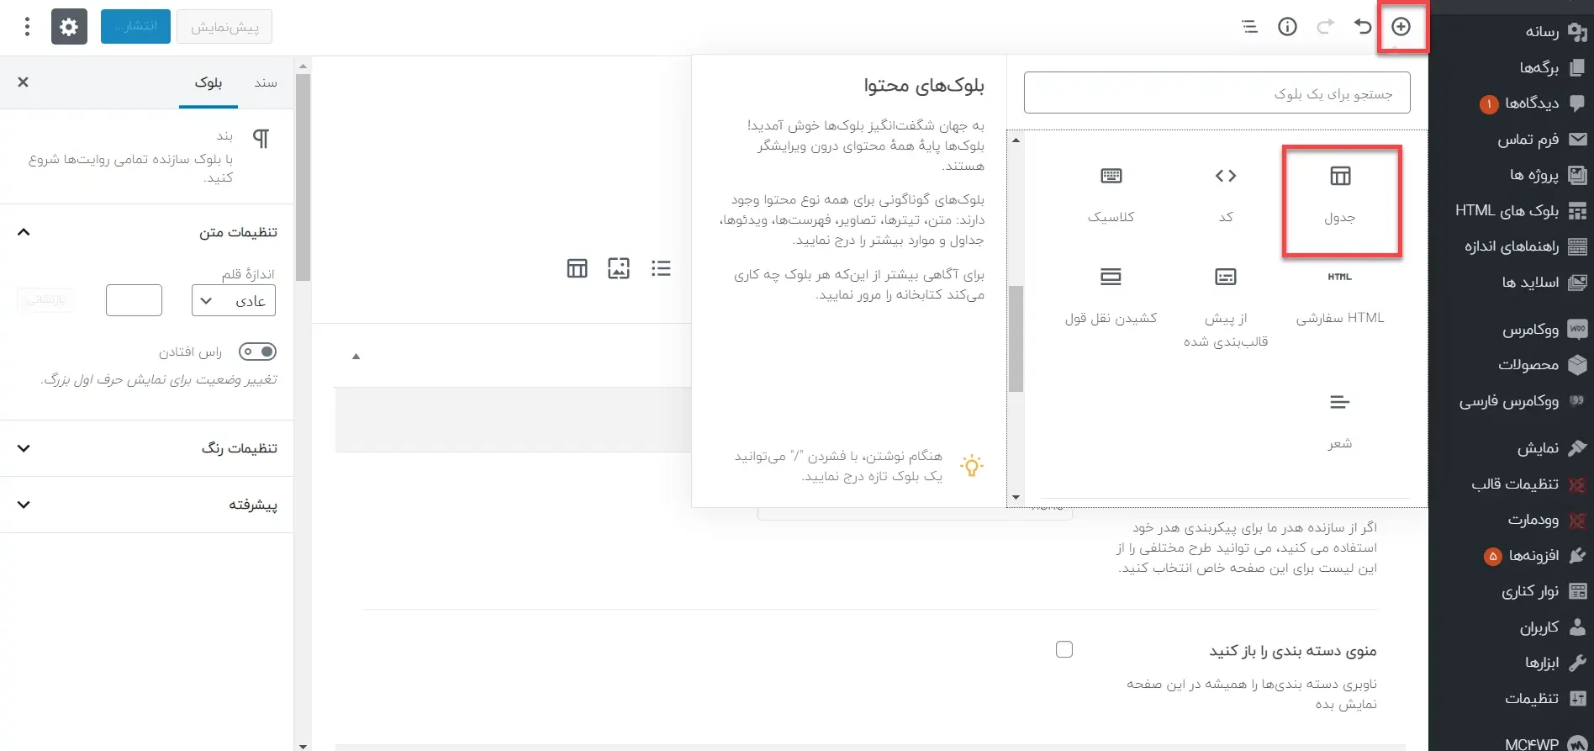Image resolution: width=1594 pixels, height=751 pixels.
Task: Open the block navigation list icon
Action: click(1250, 27)
